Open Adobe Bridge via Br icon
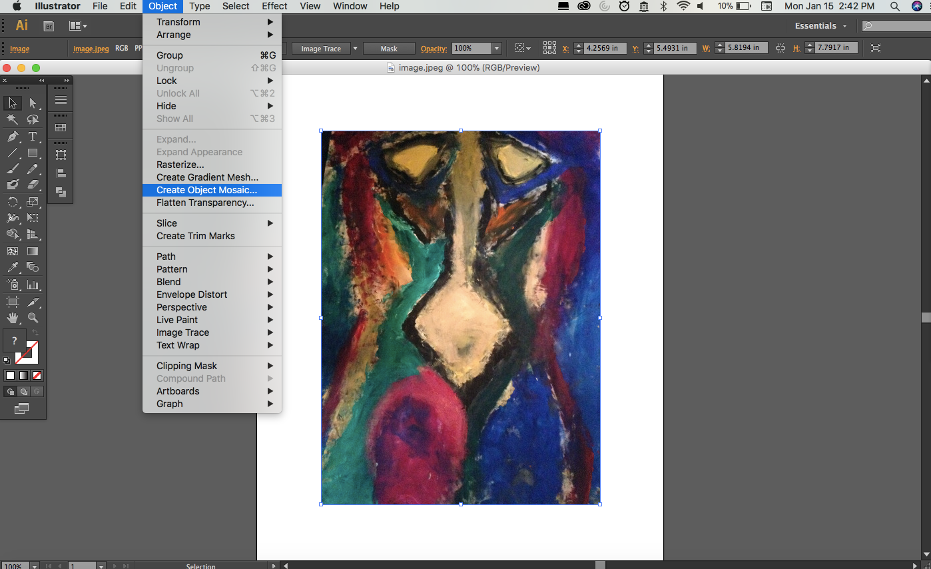Image resolution: width=931 pixels, height=569 pixels. [49, 26]
